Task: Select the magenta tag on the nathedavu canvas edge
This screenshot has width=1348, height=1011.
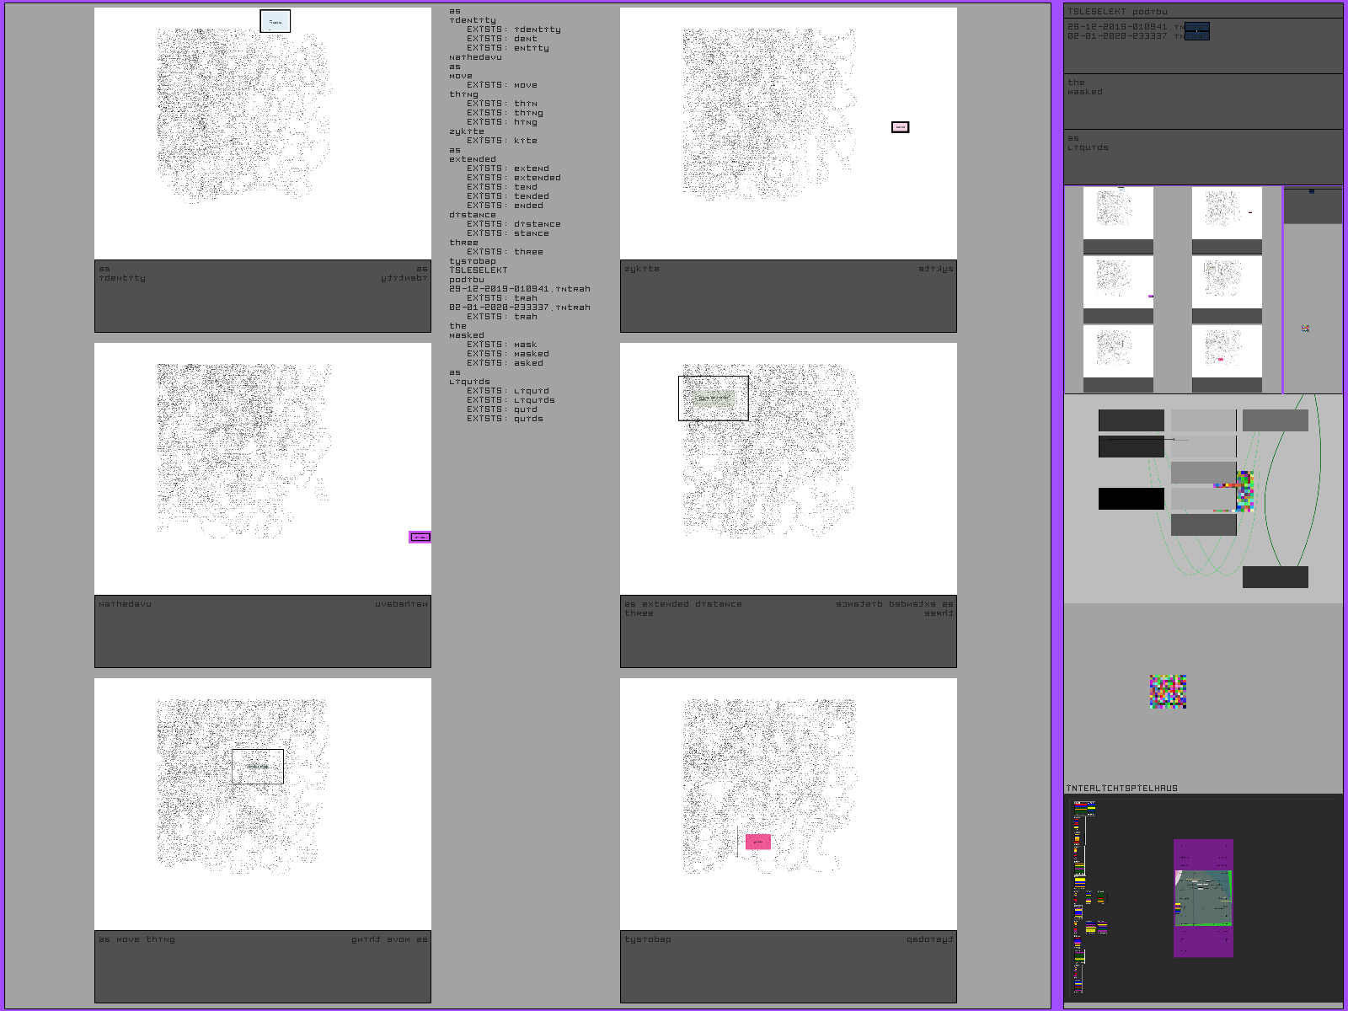Action: coord(420,537)
